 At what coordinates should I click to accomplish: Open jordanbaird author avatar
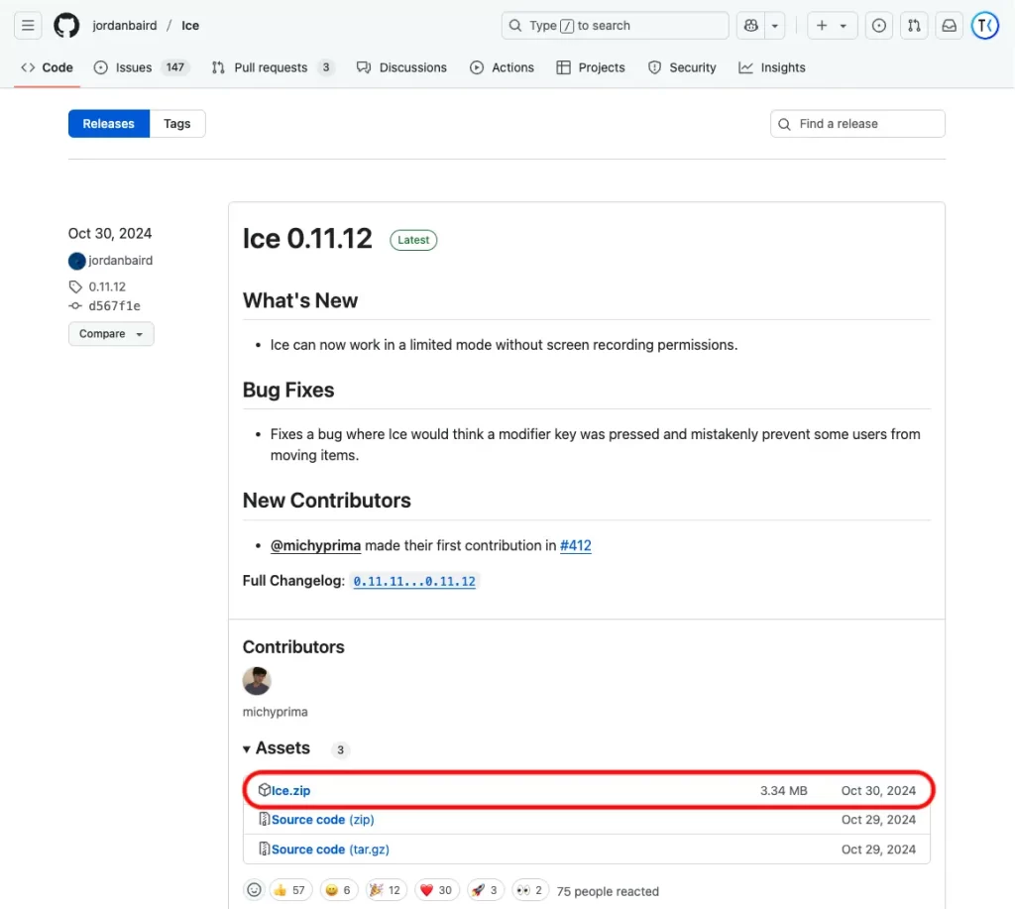point(77,261)
